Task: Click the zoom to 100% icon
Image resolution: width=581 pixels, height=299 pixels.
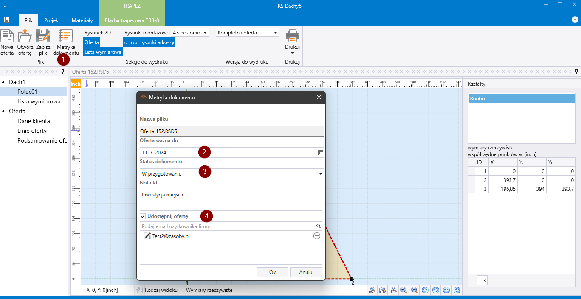Action: (372, 290)
